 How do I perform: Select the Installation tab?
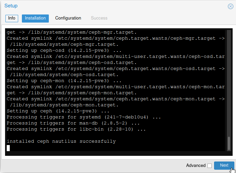pyautogui.click(x=35, y=19)
